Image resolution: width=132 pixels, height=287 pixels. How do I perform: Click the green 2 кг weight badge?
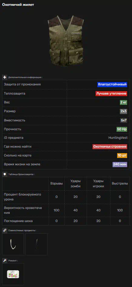124,102
